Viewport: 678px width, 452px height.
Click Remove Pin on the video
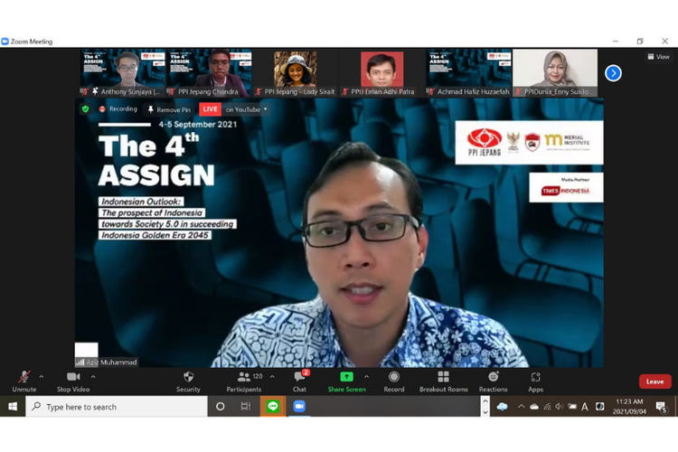click(x=169, y=109)
